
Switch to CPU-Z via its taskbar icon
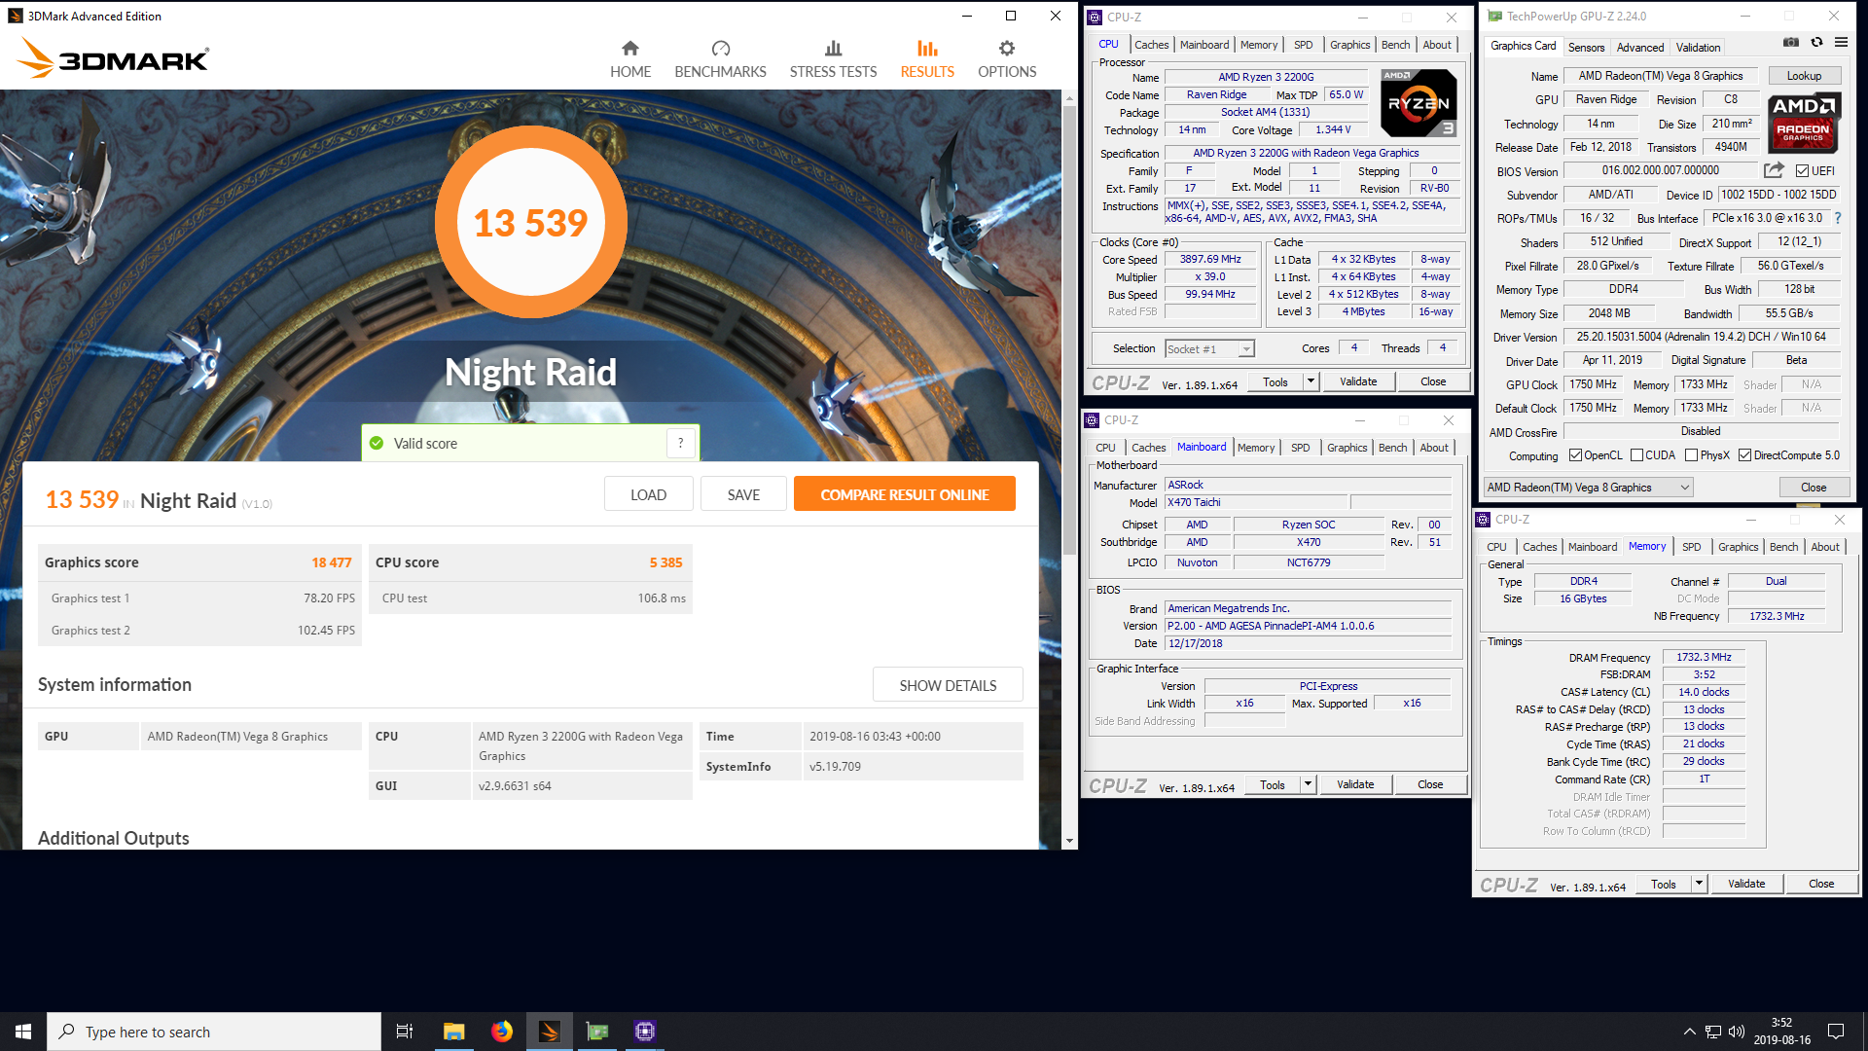coord(645,1032)
